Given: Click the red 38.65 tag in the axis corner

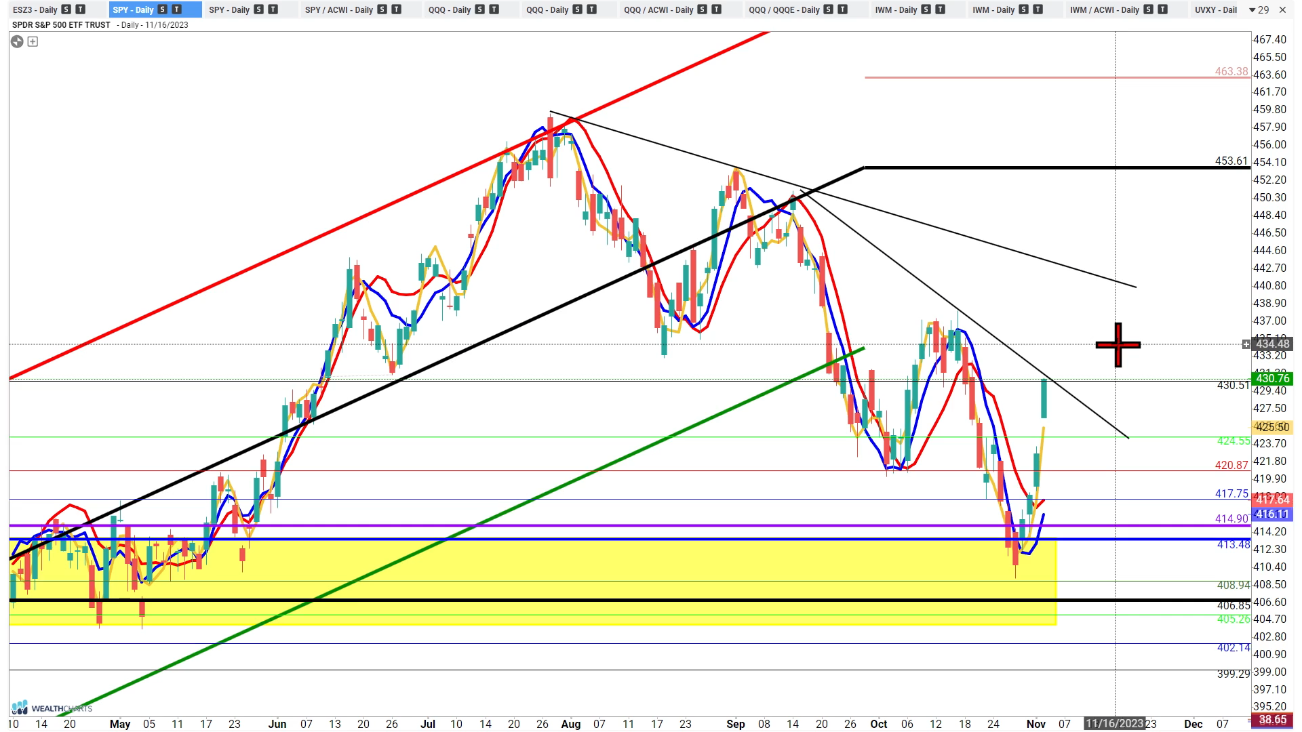Looking at the screenshot, I should tap(1273, 720).
